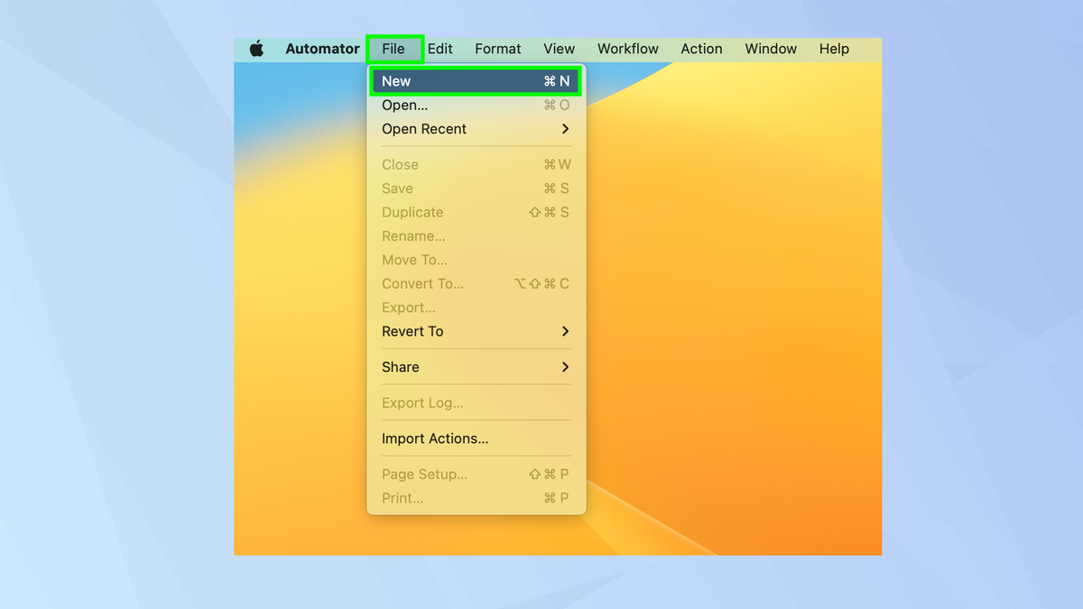This screenshot has height=609, width=1083.
Task: Select Import Actions... from the menu
Action: [x=434, y=438]
